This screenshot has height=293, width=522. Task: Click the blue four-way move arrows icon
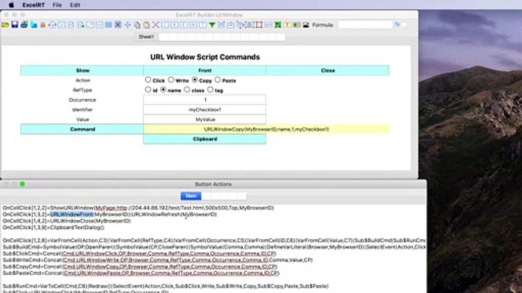pyautogui.click(x=127, y=25)
